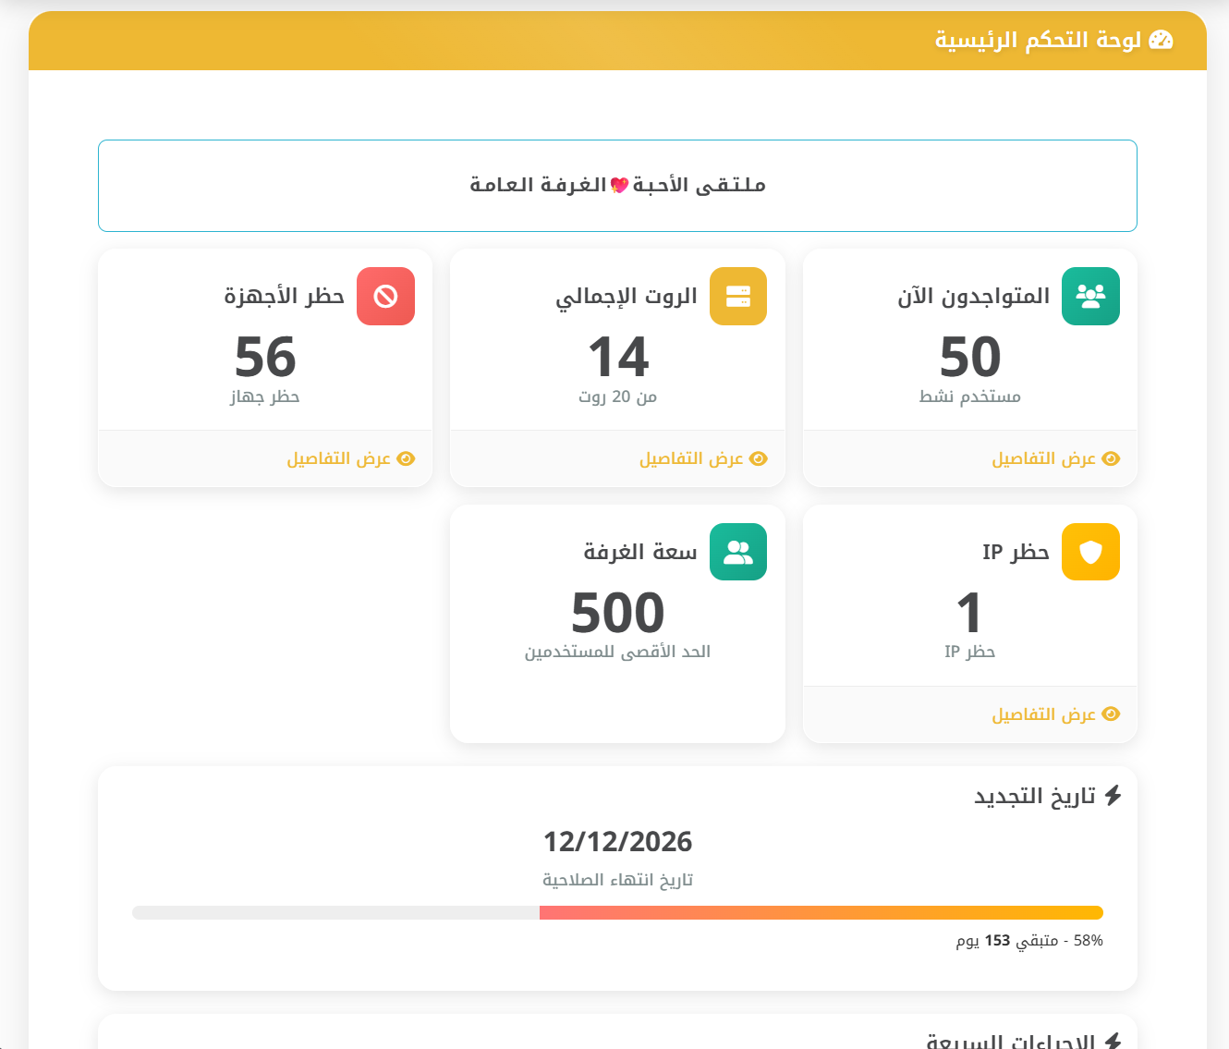Click eye icon in حظر IP card
This screenshot has width=1229, height=1049.
[x=1111, y=714]
